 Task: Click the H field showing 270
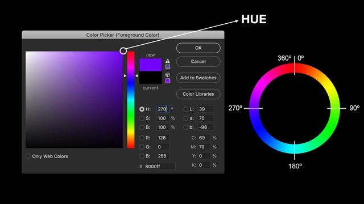(163, 109)
